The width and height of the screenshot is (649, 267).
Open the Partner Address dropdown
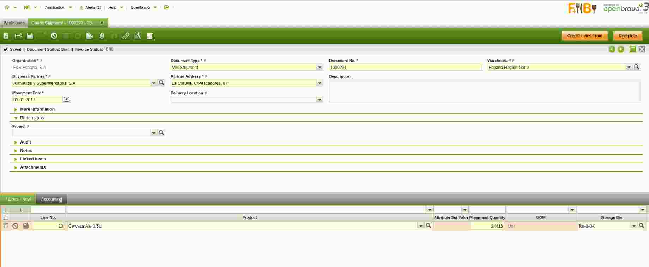(320, 83)
